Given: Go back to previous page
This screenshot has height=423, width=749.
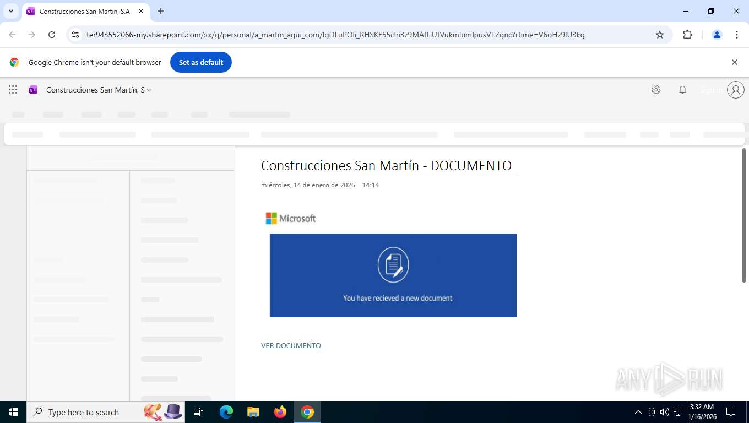Looking at the screenshot, I should click(x=12, y=35).
